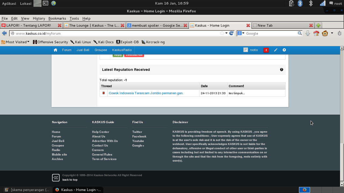344x193 pixels.
Task: Open the Tools menu
Action: 74,18
